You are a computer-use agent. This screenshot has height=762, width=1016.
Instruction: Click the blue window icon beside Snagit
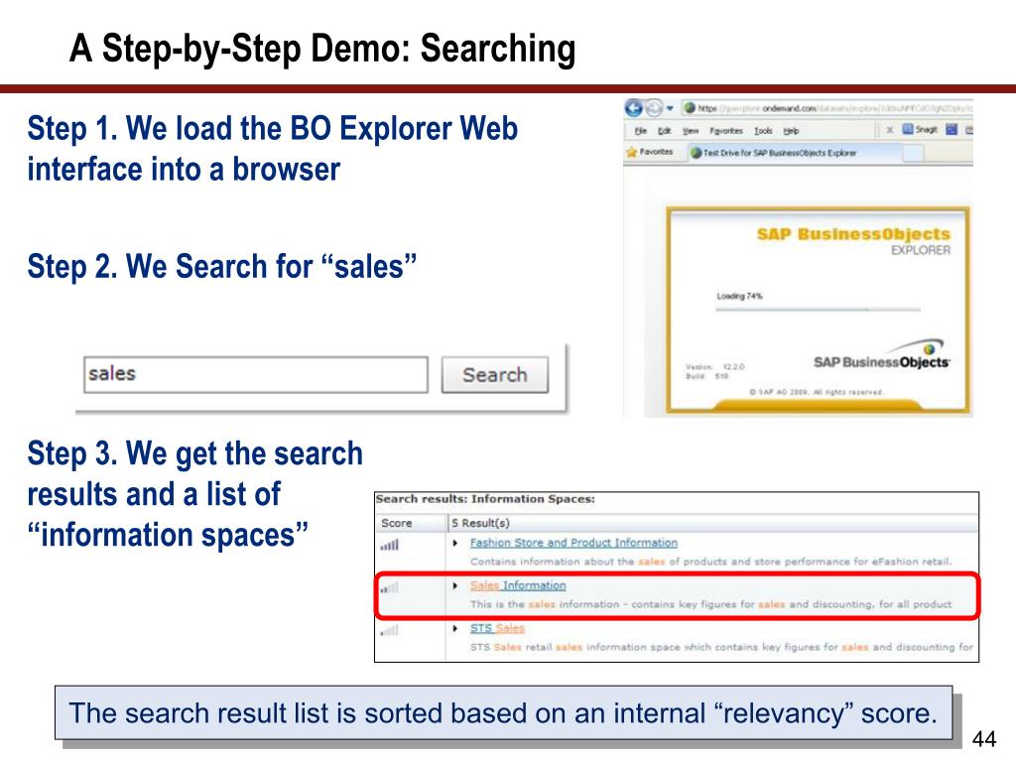point(952,130)
